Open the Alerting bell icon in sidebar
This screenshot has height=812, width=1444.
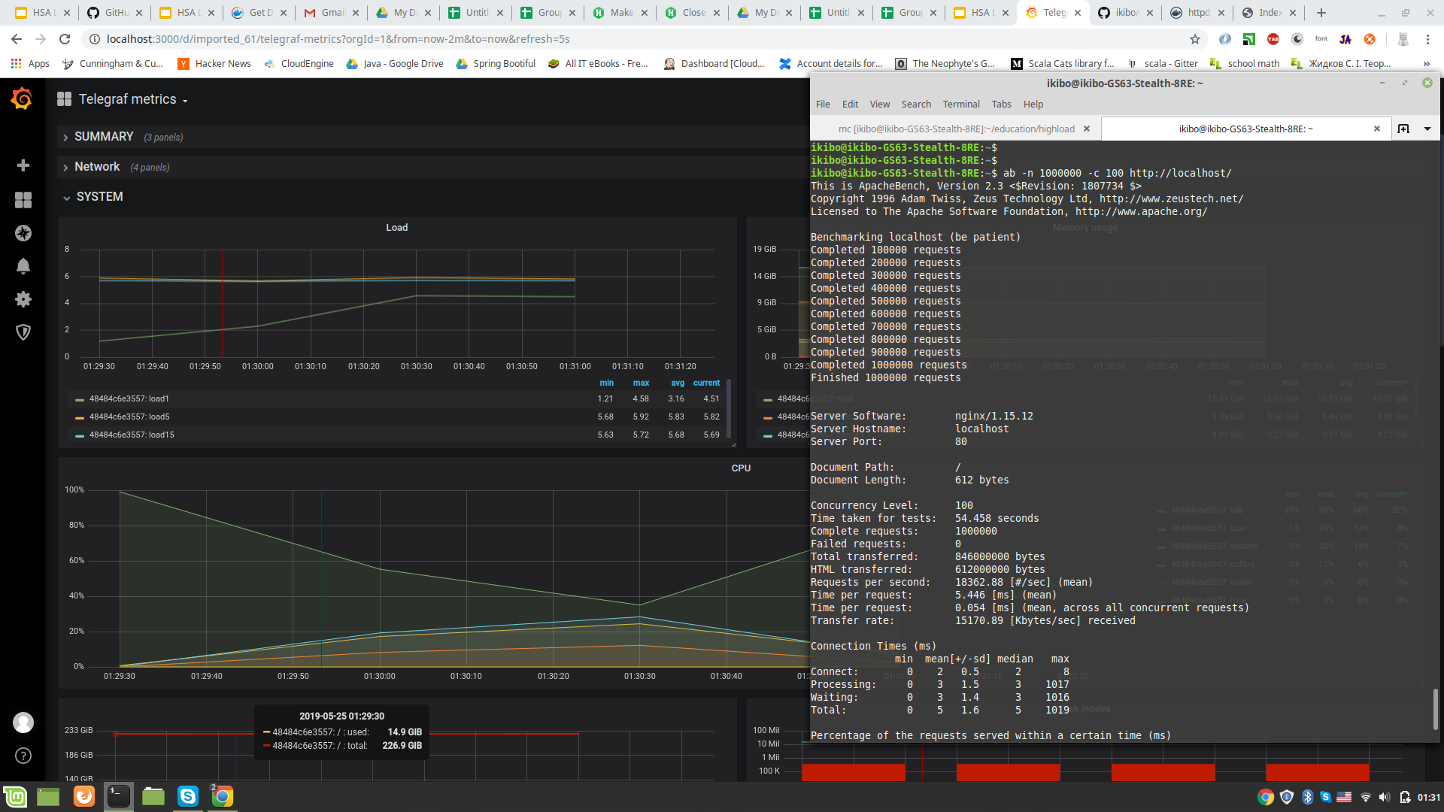(23, 266)
